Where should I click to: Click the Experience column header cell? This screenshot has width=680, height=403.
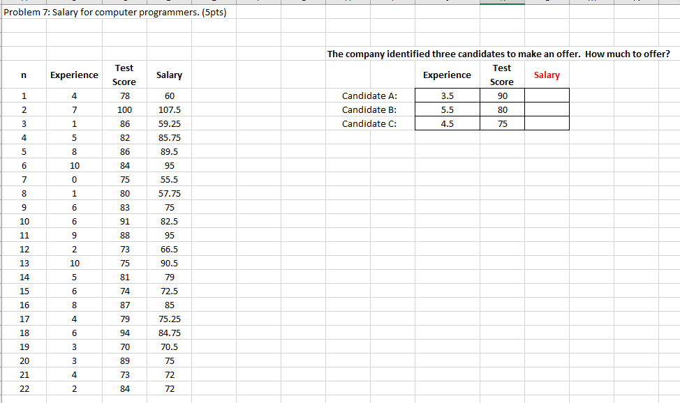click(x=74, y=75)
